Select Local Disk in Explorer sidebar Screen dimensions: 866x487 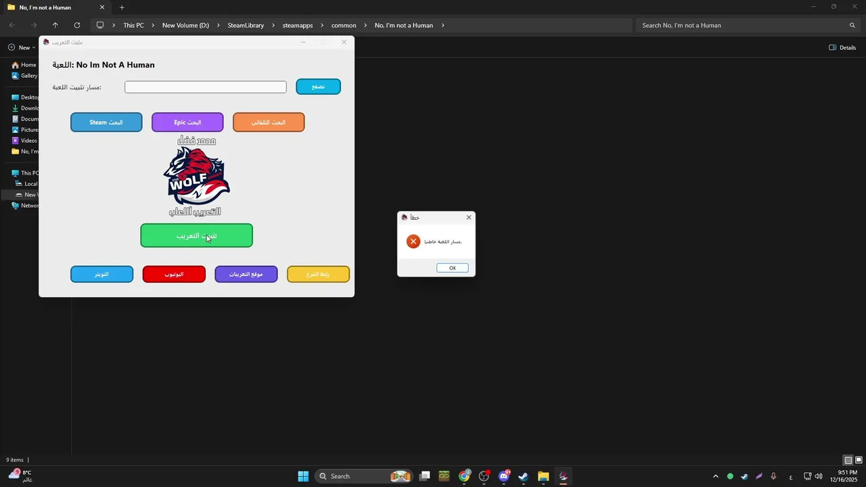(x=27, y=184)
